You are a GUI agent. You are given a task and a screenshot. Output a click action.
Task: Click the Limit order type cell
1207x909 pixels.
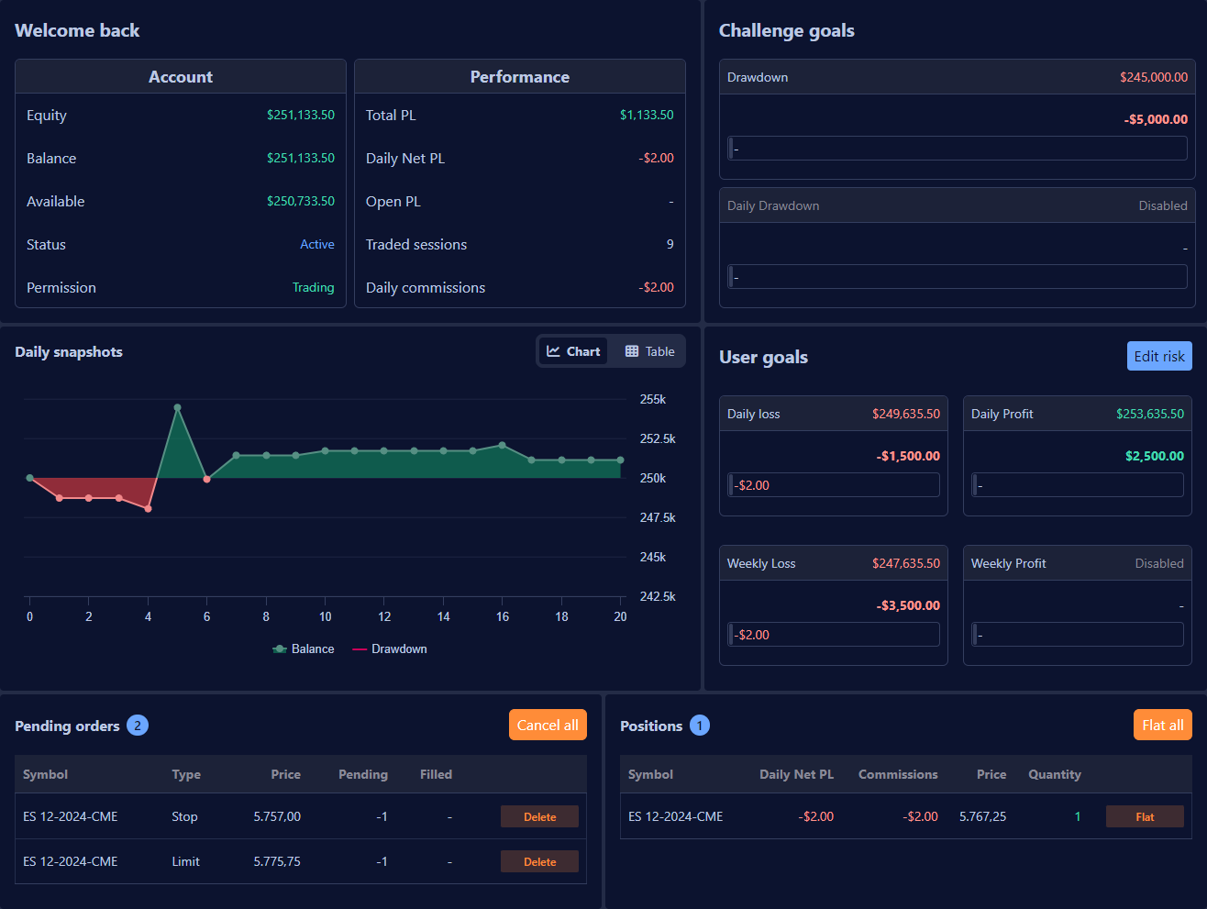[x=185, y=861]
